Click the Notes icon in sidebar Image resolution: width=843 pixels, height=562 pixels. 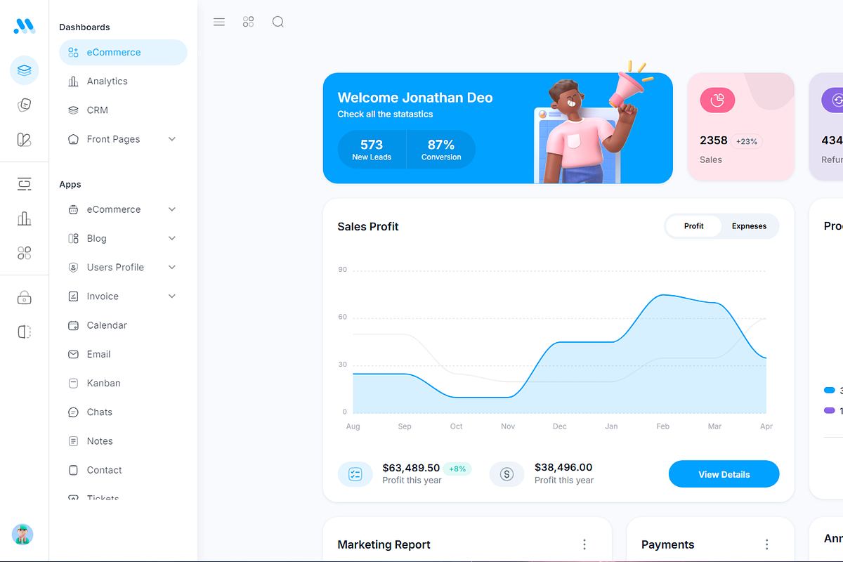(73, 441)
